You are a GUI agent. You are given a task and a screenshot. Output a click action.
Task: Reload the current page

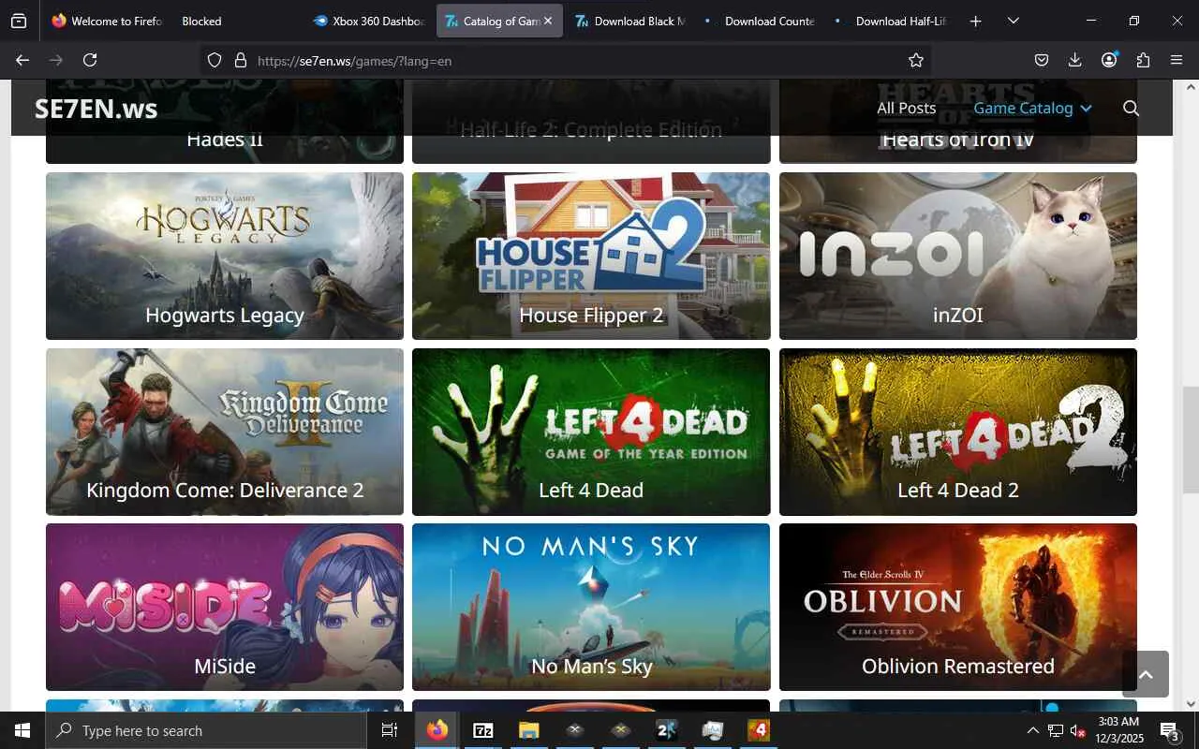(x=90, y=60)
